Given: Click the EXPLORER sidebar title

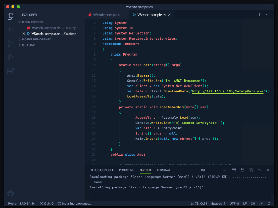Looking at the screenshot, I should coord(29,15).
